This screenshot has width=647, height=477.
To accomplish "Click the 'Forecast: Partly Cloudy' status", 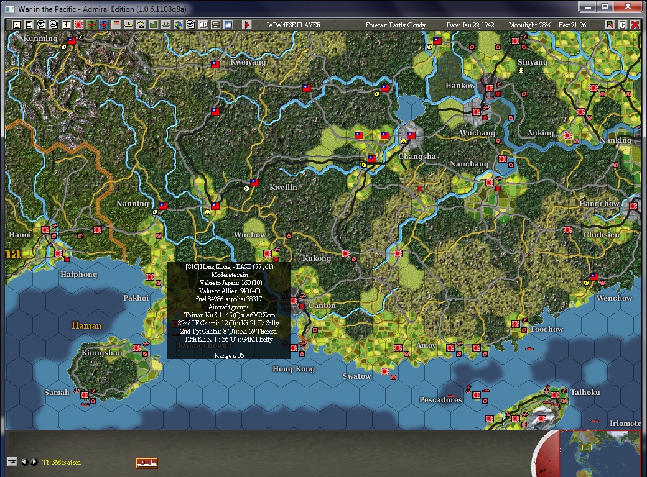I will coord(395,25).
